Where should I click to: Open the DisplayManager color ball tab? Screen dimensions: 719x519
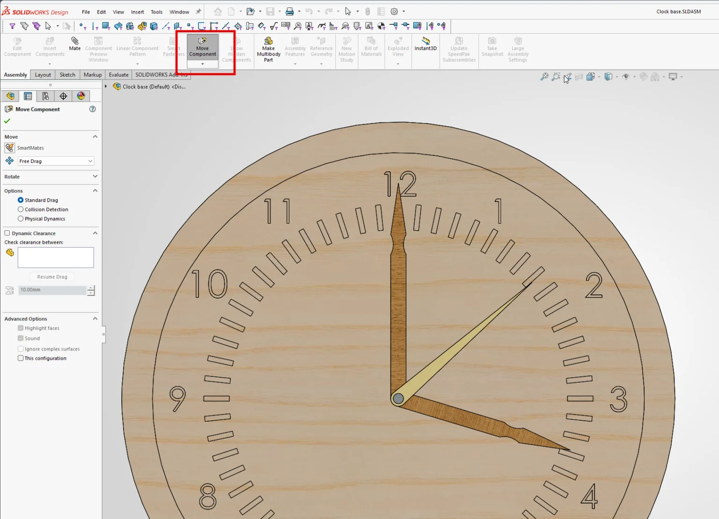pos(81,96)
